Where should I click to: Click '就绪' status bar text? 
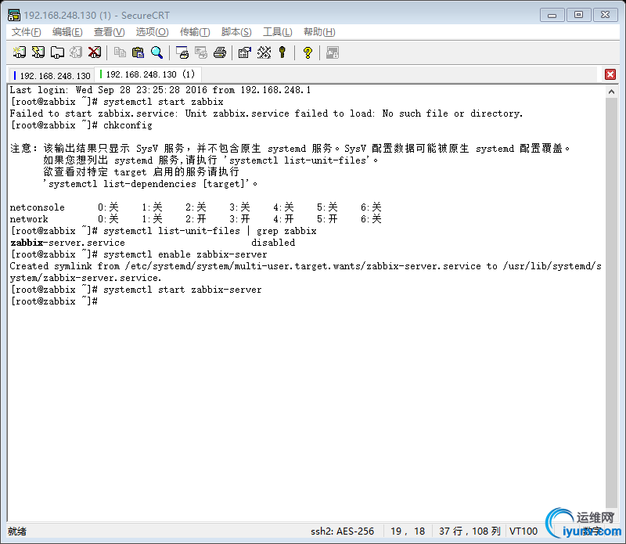[17, 531]
